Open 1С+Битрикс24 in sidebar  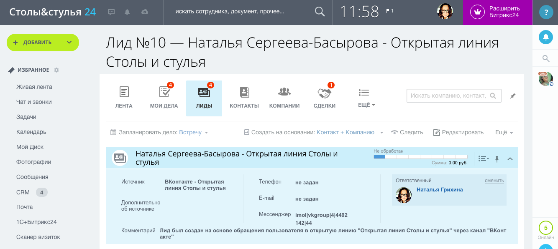36,222
